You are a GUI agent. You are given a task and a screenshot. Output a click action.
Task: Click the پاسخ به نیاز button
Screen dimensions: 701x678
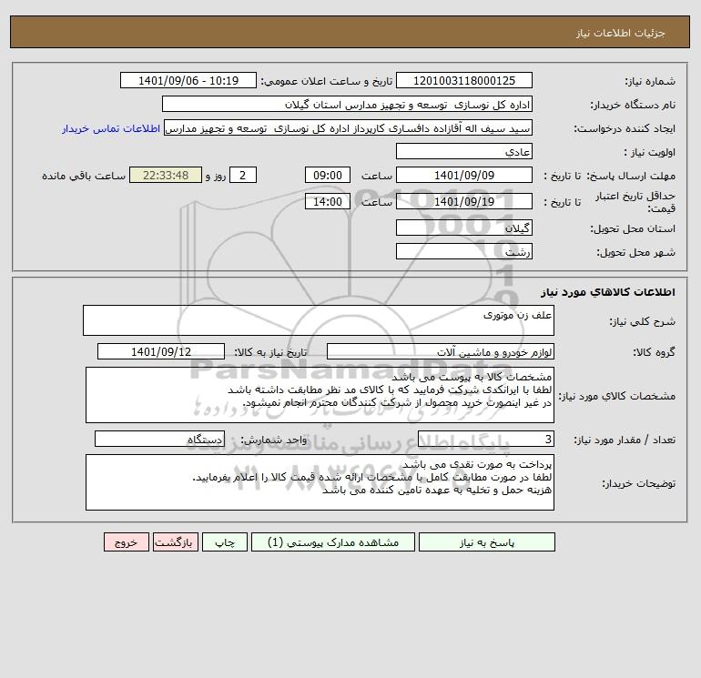[x=486, y=542]
